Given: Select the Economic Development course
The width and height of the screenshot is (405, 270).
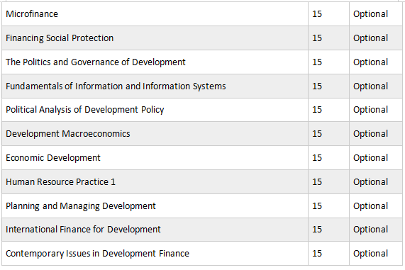Looking at the screenshot, I should click(53, 158).
